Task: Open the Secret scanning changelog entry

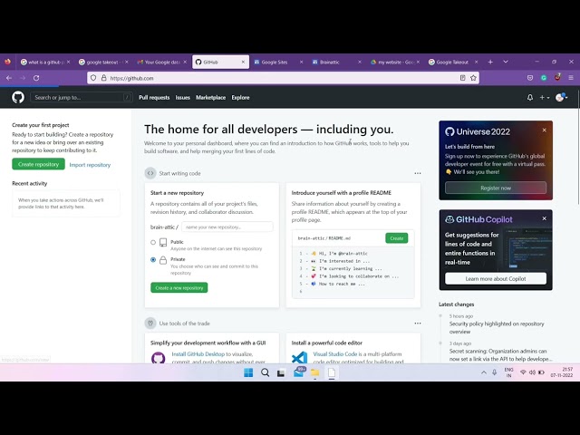Action: pos(500,354)
